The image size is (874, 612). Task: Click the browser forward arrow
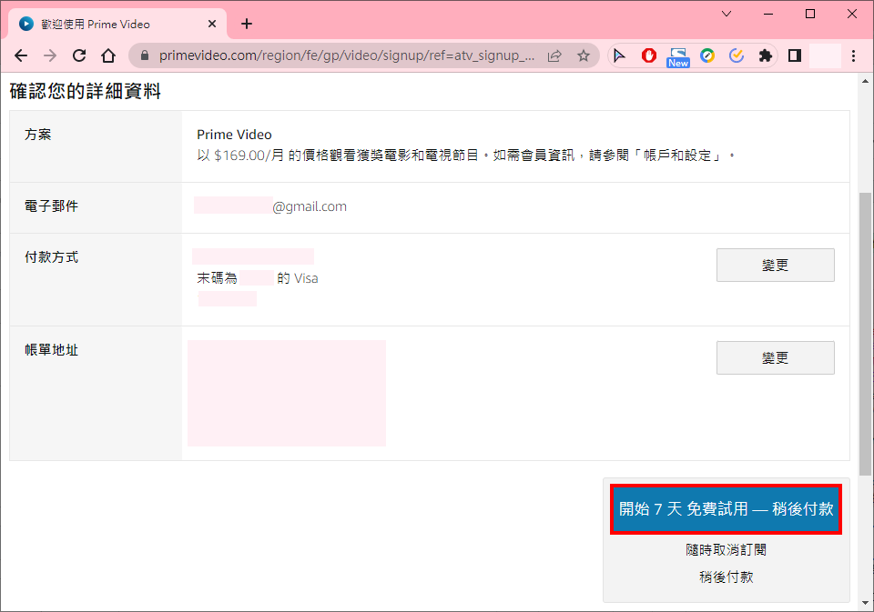[50, 55]
